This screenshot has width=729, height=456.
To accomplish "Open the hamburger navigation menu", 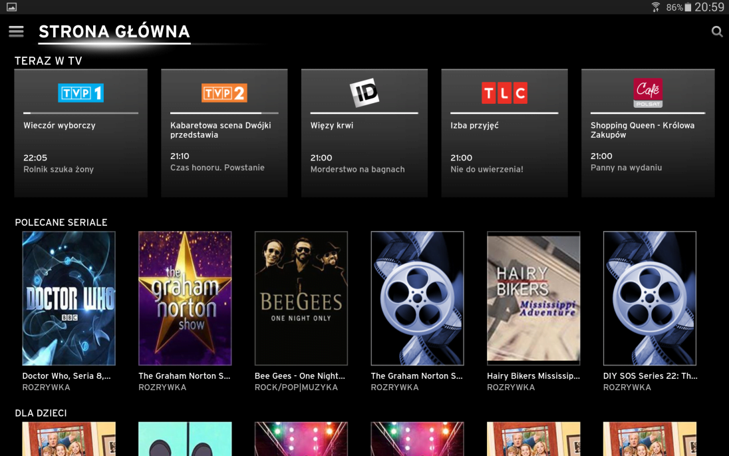I will 16,31.
